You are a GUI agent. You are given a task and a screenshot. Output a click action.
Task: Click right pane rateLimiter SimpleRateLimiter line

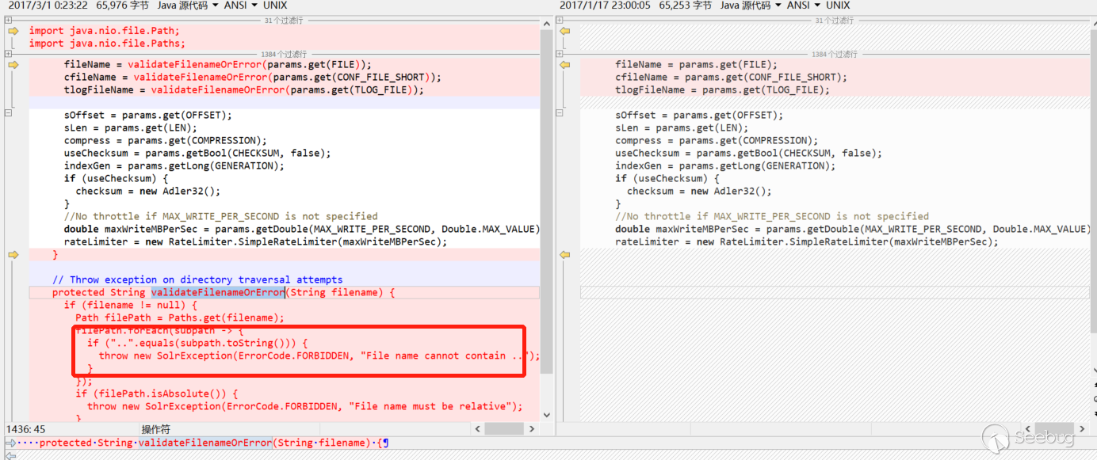click(x=807, y=241)
